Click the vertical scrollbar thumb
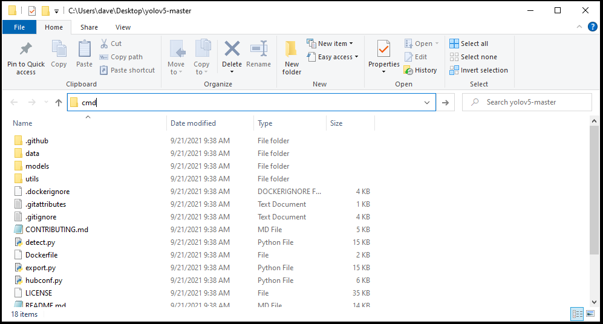Screen dimensions: 603x324 [x=594, y=190]
